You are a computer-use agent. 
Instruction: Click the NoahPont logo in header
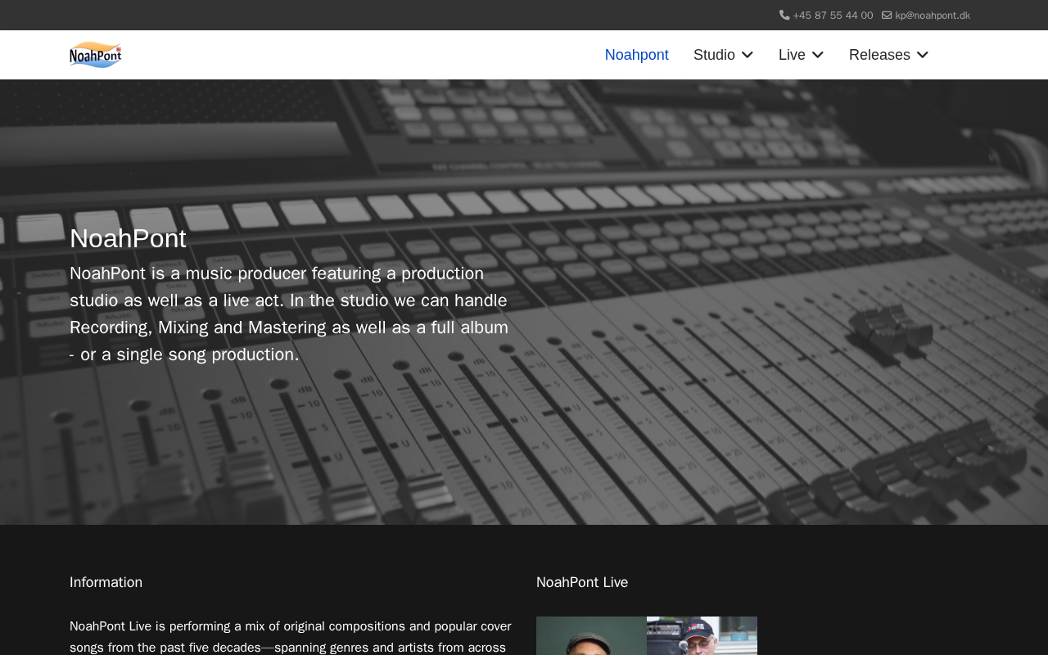[96, 55]
